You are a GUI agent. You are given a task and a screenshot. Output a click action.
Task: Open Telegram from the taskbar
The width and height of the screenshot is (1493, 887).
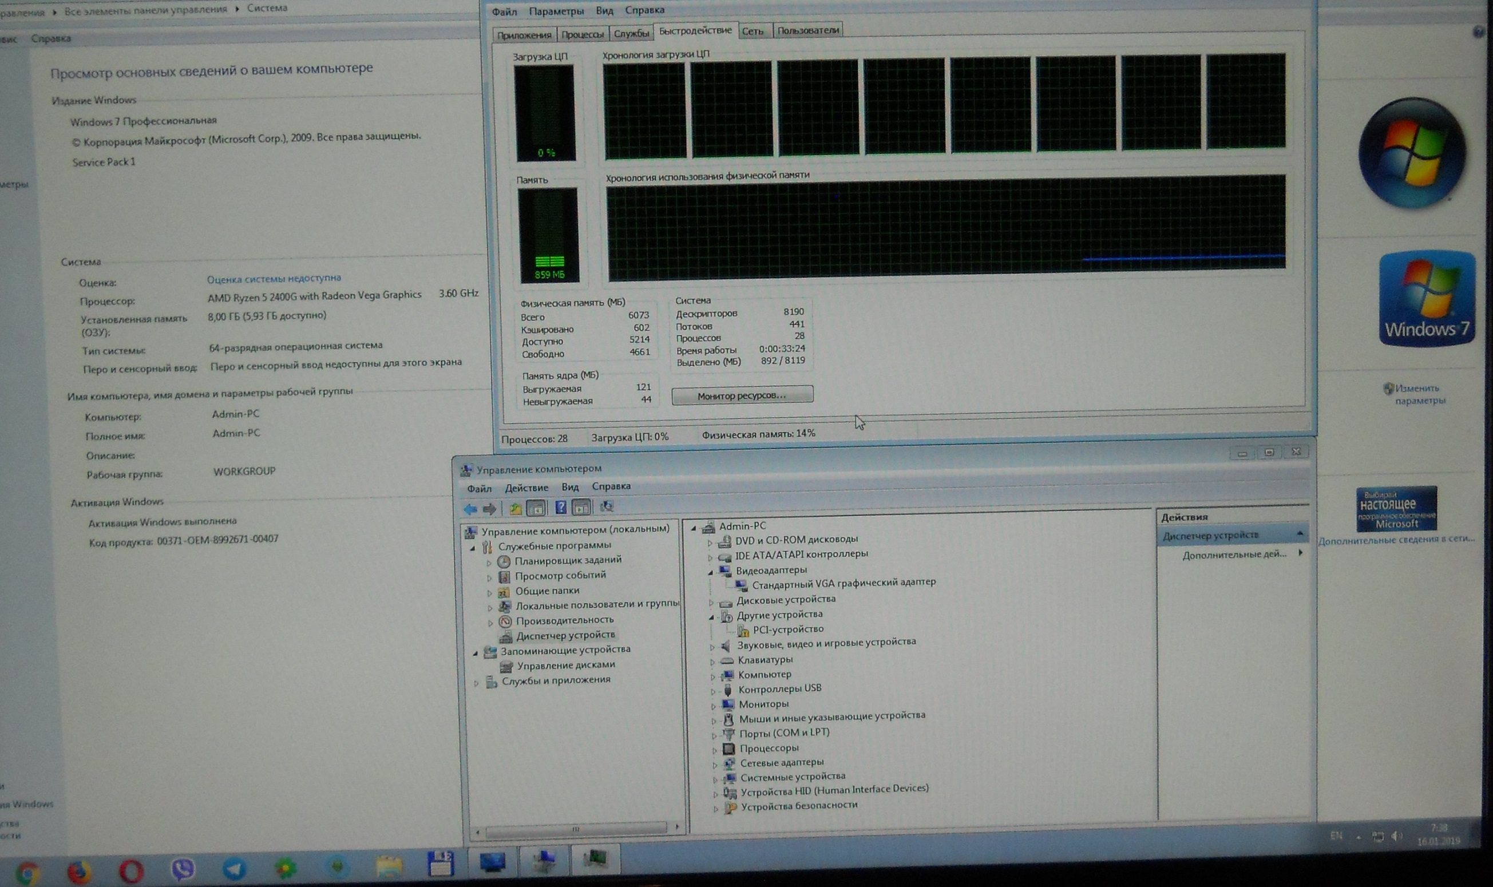[x=234, y=869]
